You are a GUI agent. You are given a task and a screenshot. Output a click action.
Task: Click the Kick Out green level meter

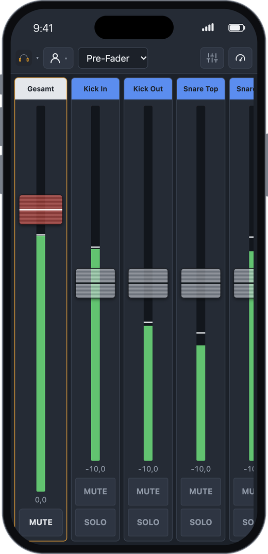(x=148, y=393)
